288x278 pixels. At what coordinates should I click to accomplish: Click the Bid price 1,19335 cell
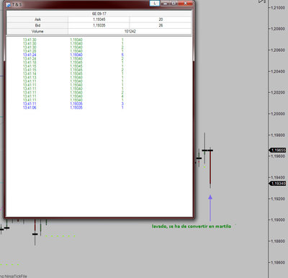click(99, 25)
